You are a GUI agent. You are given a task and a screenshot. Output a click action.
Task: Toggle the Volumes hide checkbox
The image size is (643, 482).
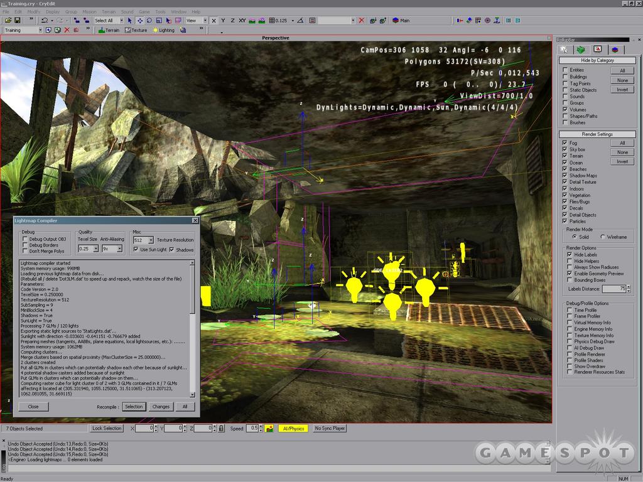click(x=565, y=109)
